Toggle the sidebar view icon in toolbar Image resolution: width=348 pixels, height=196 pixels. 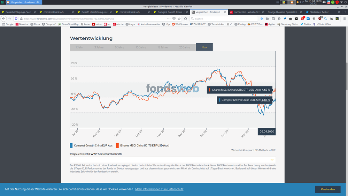click(273, 18)
